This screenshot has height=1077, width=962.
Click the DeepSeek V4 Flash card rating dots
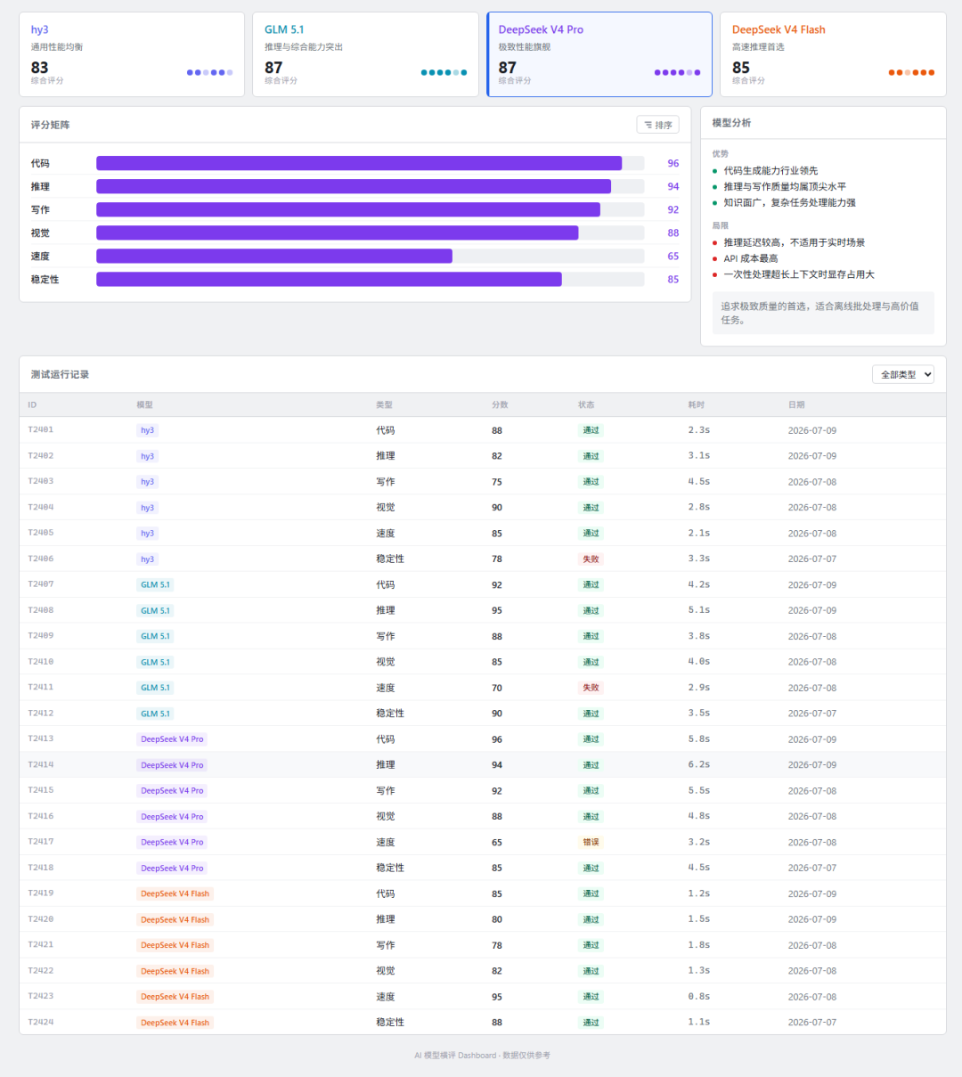click(911, 72)
